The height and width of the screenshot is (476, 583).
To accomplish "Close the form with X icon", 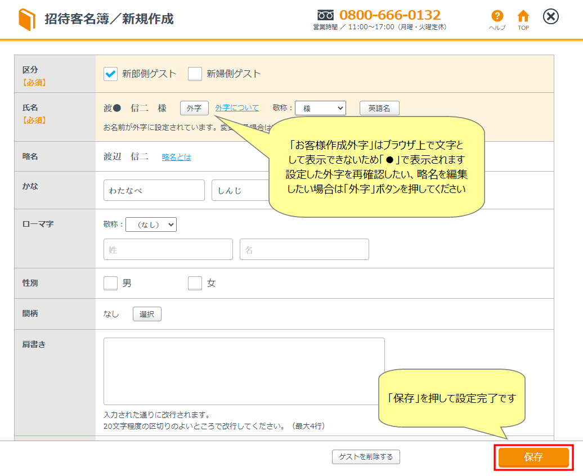I will [551, 17].
